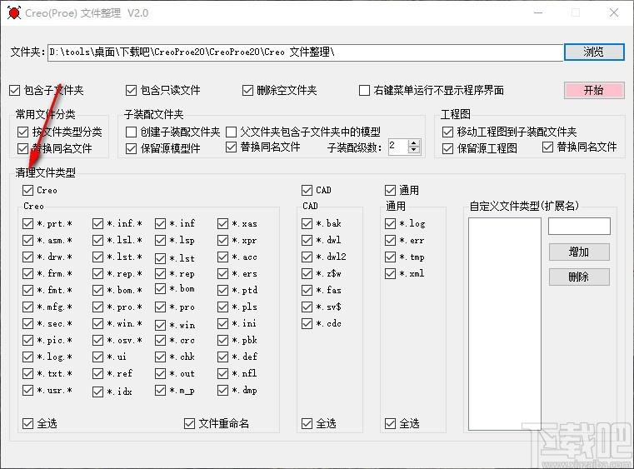Click the 子装配级数 value field
634x469 pixels.
(398, 147)
